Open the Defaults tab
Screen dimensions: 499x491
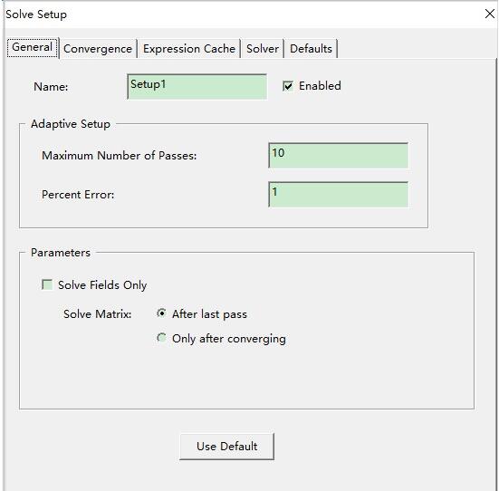click(x=311, y=49)
